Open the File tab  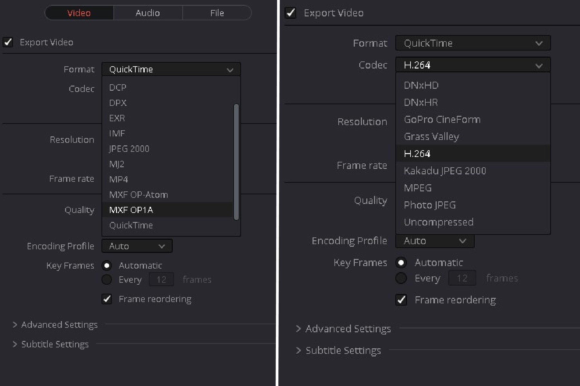pos(217,13)
